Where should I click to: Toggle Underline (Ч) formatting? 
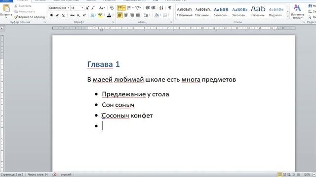(x=63, y=15)
